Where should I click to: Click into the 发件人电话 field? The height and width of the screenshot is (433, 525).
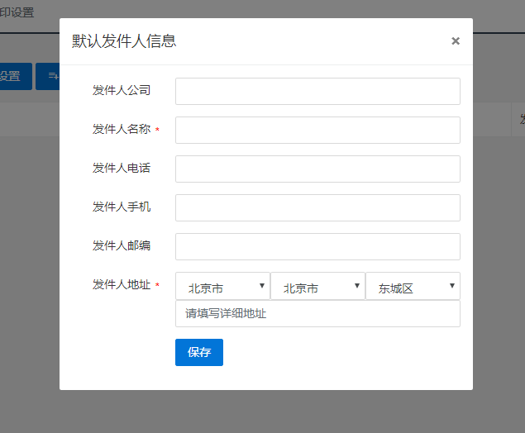pos(317,169)
